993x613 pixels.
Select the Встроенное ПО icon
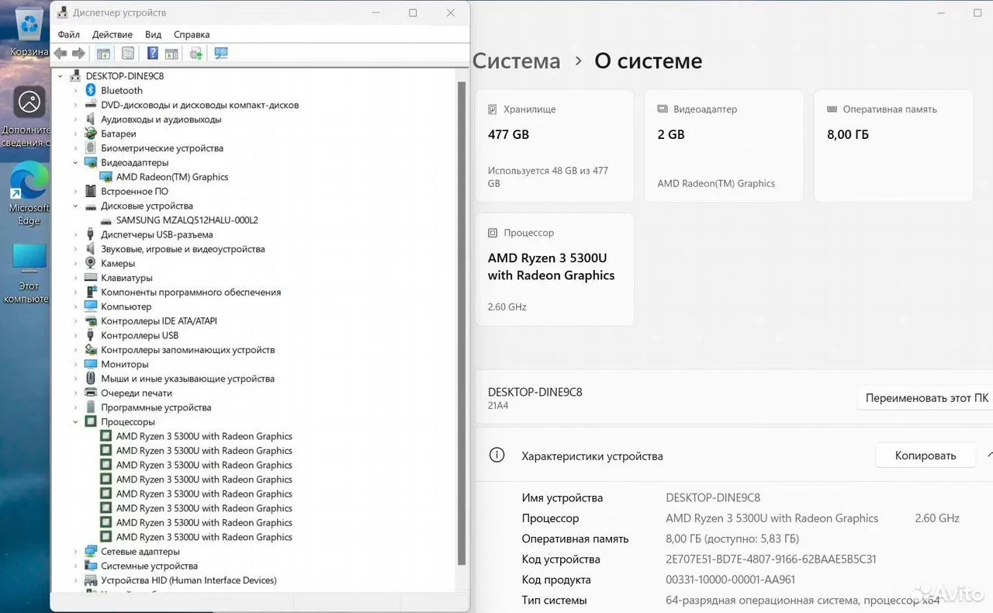(91, 191)
